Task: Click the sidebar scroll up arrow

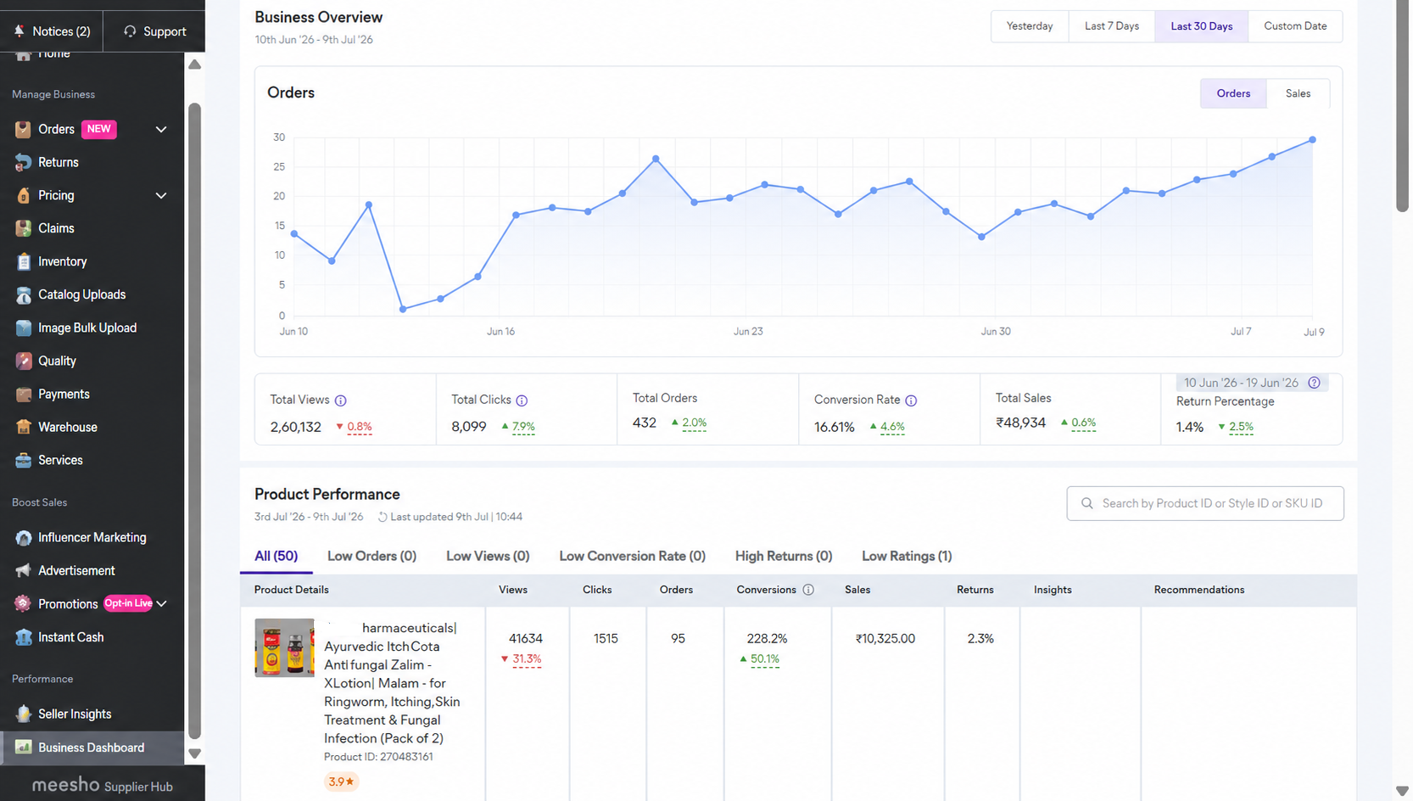Action: coord(194,64)
